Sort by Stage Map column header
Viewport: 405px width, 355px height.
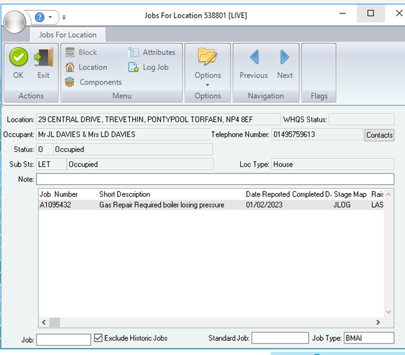click(x=351, y=194)
